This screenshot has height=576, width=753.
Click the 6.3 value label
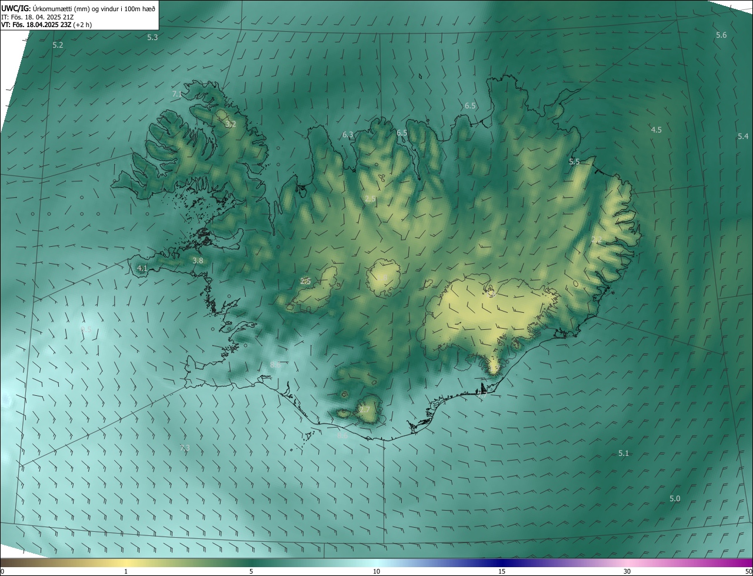pyautogui.click(x=348, y=135)
